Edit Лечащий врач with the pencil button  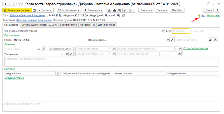[x=44, y=49]
